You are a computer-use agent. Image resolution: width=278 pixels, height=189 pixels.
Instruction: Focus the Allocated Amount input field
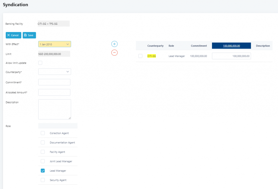pos(54,92)
